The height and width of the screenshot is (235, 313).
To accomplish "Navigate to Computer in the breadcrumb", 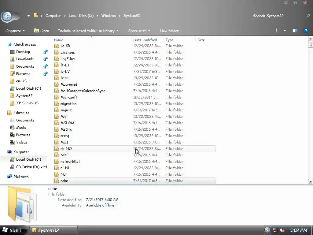I will 53,16.
